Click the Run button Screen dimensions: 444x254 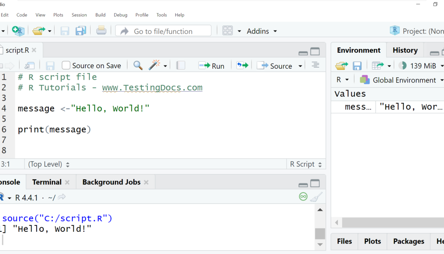212,66
